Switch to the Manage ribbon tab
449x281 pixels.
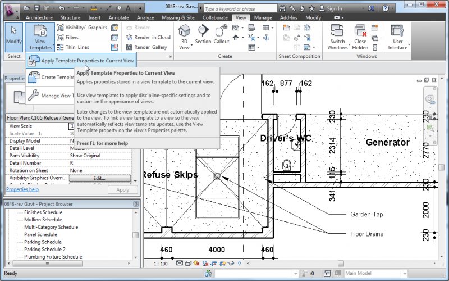pyautogui.click(x=263, y=17)
